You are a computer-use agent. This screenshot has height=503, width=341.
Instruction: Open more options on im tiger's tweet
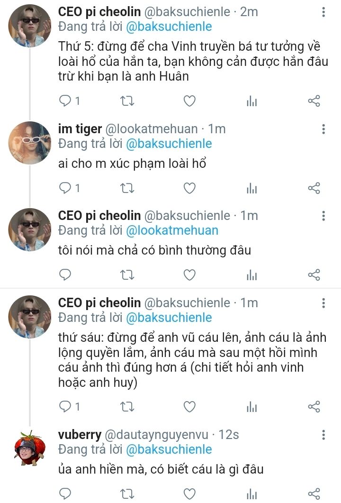(323, 129)
